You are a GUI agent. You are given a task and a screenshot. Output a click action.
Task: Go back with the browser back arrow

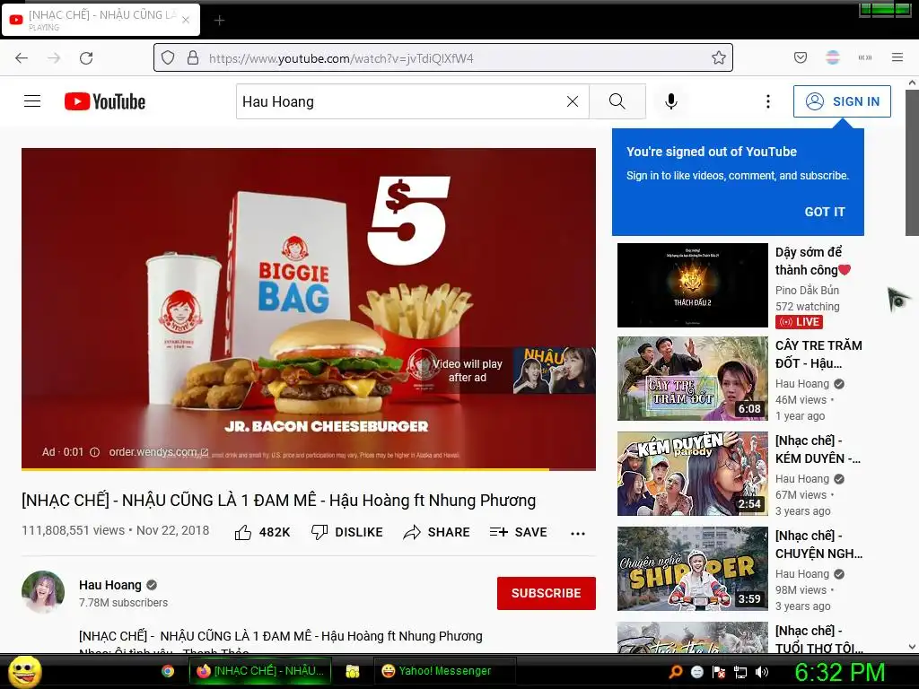pos(22,58)
